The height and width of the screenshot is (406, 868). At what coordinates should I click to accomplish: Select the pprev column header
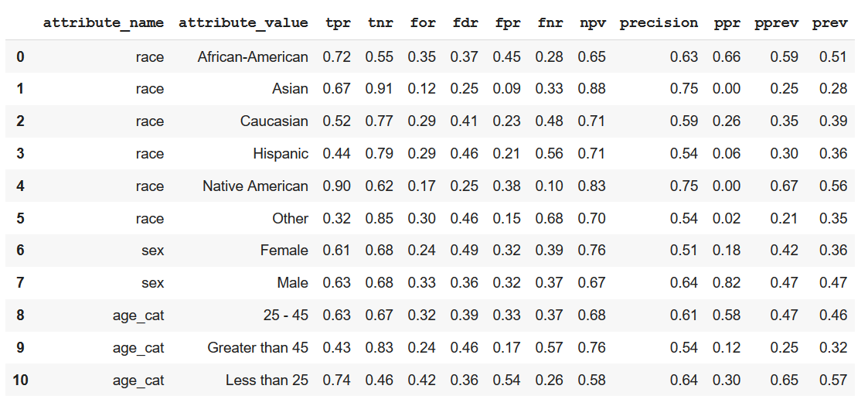pyautogui.click(x=776, y=22)
